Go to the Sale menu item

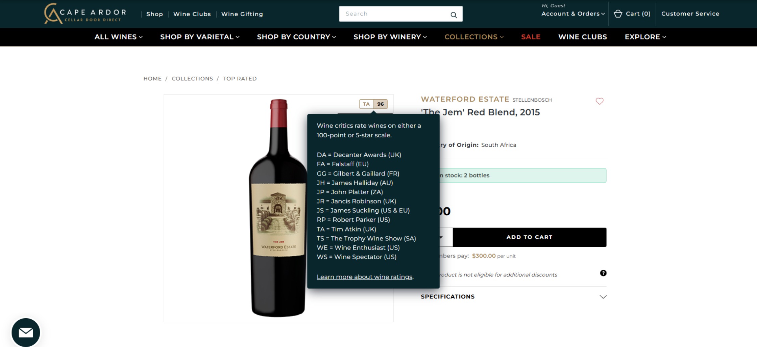531,37
